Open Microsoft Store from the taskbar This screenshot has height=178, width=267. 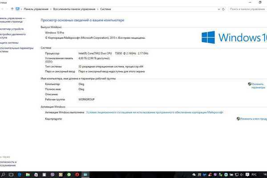click(36, 174)
